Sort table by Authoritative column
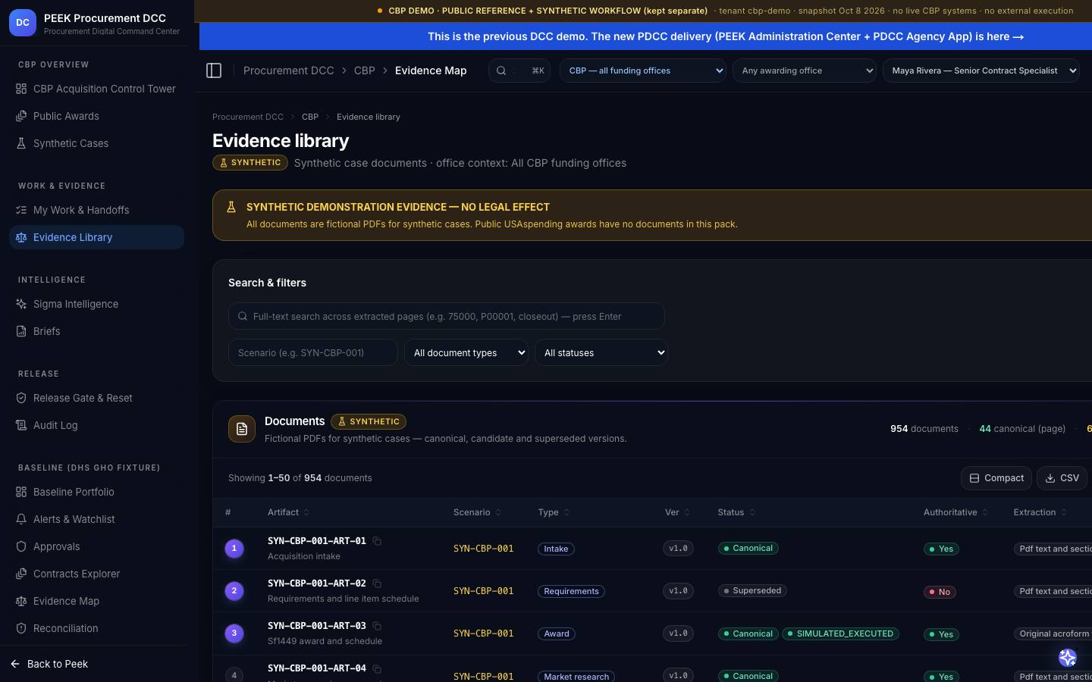 [955, 512]
